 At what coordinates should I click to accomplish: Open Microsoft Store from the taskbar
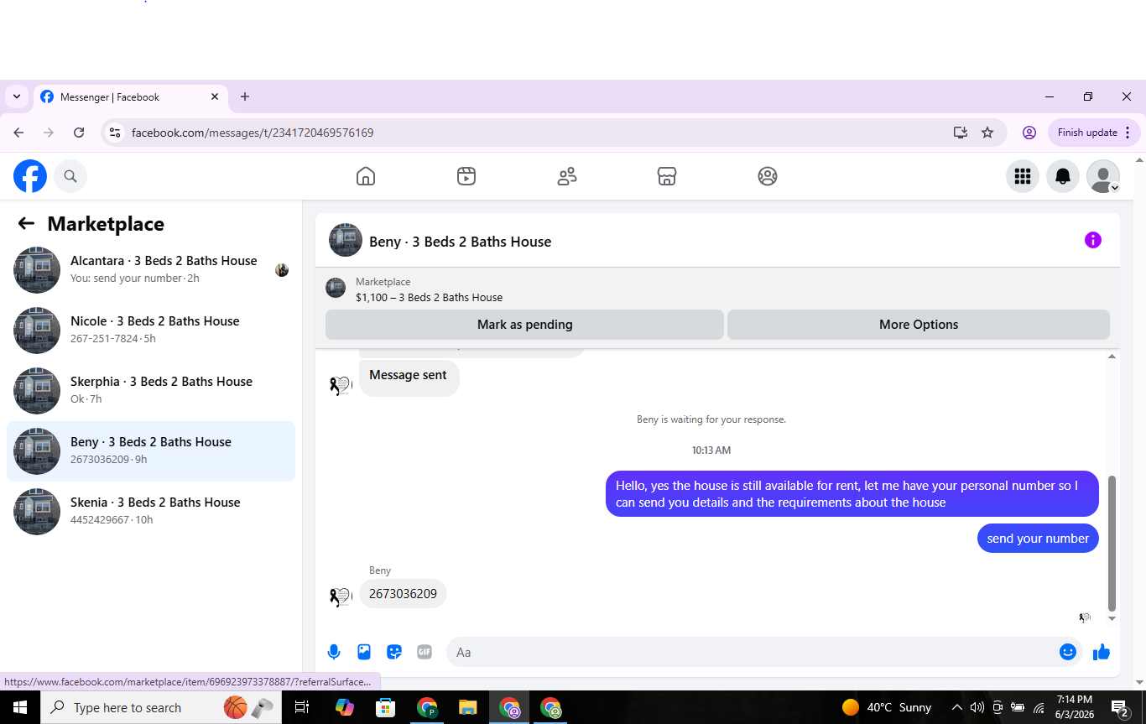[x=385, y=707]
